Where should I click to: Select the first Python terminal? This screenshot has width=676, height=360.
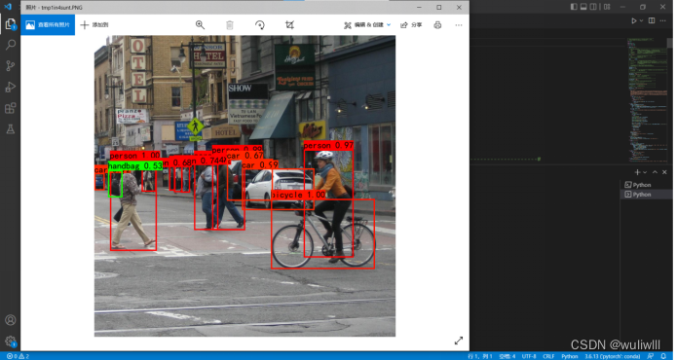pyautogui.click(x=646, y=185)
